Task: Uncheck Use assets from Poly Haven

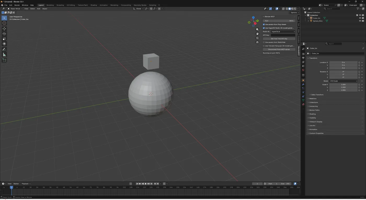Action: [264, 24]
